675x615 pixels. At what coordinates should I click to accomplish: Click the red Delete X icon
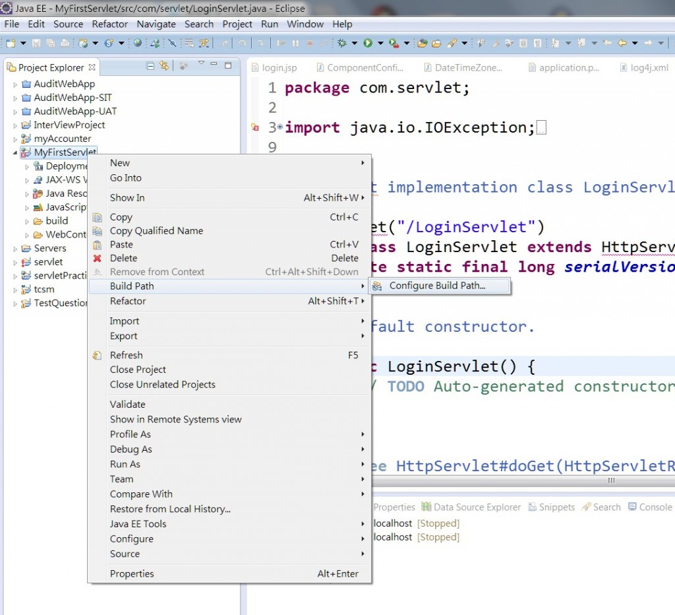click(98, 258)
